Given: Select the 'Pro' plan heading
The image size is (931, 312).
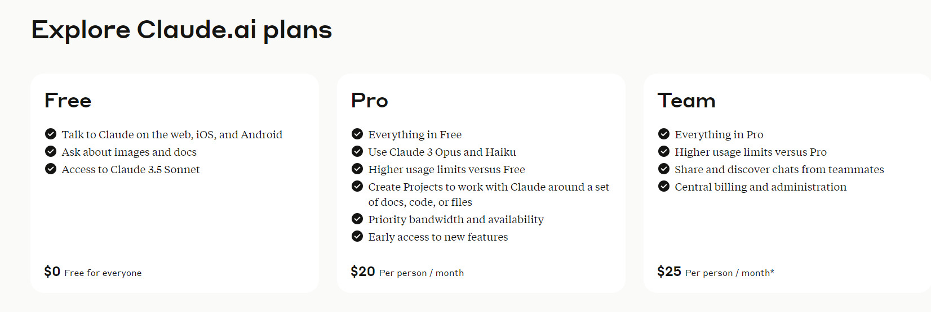Looking at the screenshot, I should point(370,101).
